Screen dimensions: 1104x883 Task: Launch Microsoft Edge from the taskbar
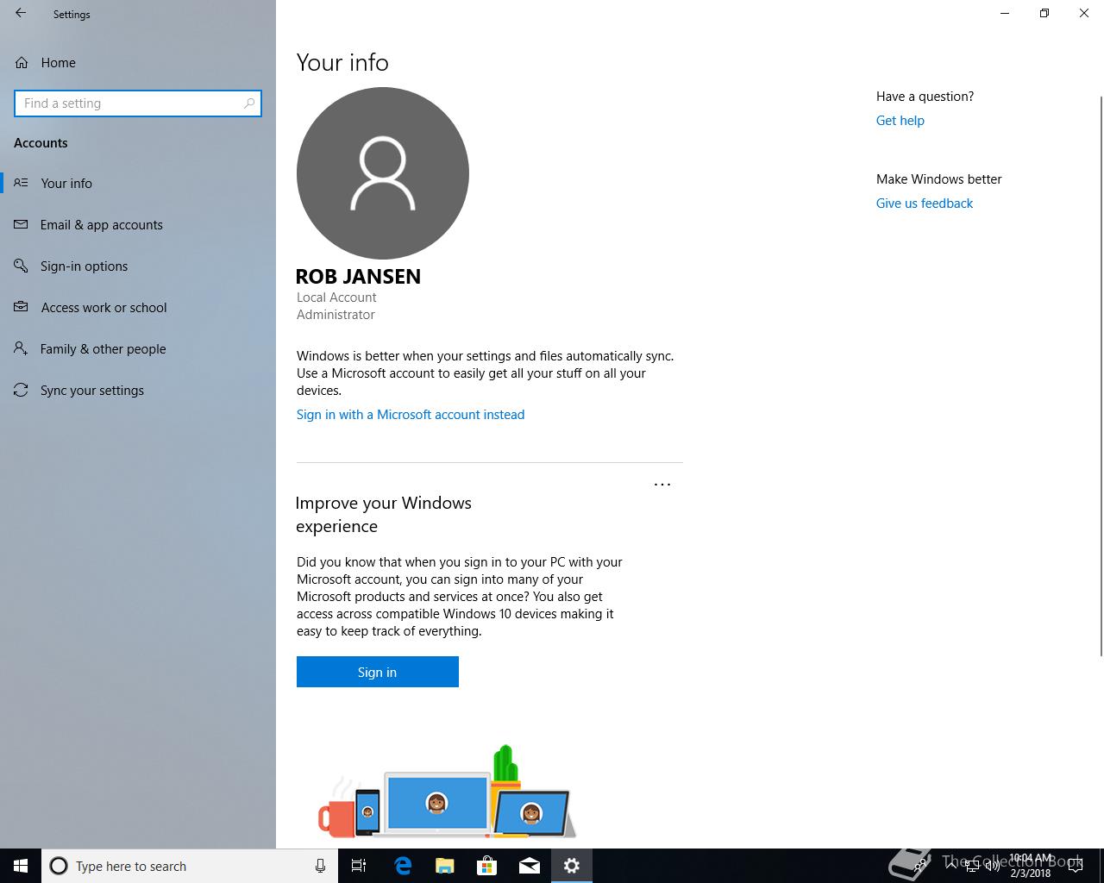click(403, 866)
